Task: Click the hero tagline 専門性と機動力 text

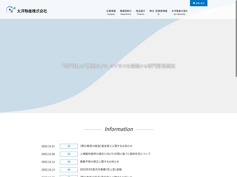Action: click(118, 66)
